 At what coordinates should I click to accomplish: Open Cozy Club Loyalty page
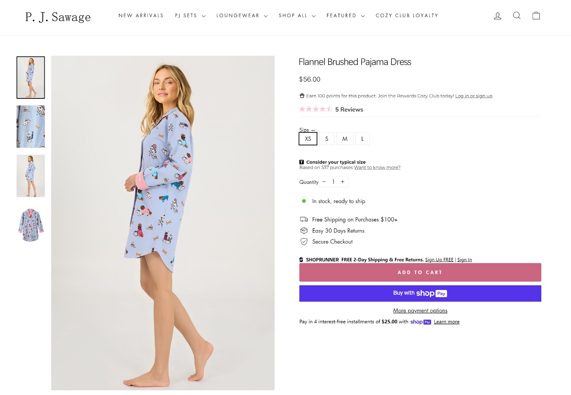407,16
